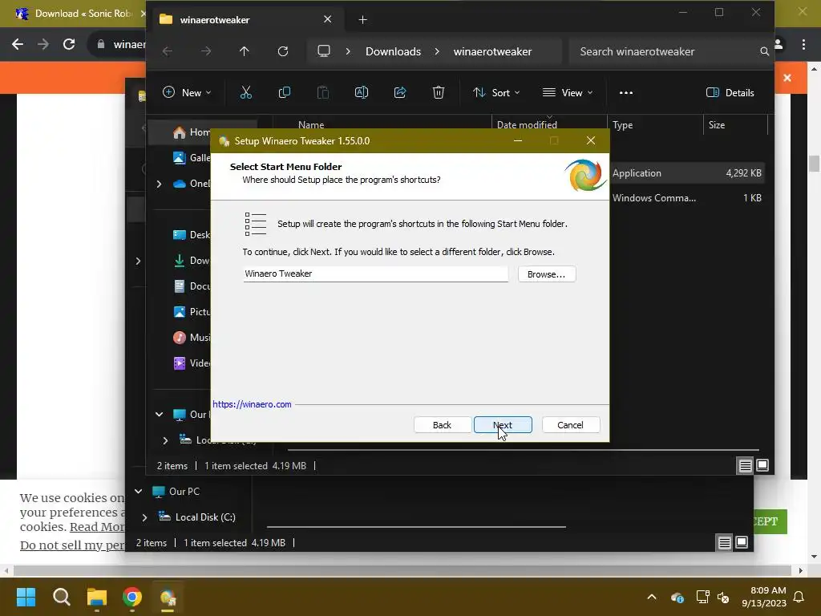
Task: Click the Share icon in Explorer toolbar
Action: [400, 93]
